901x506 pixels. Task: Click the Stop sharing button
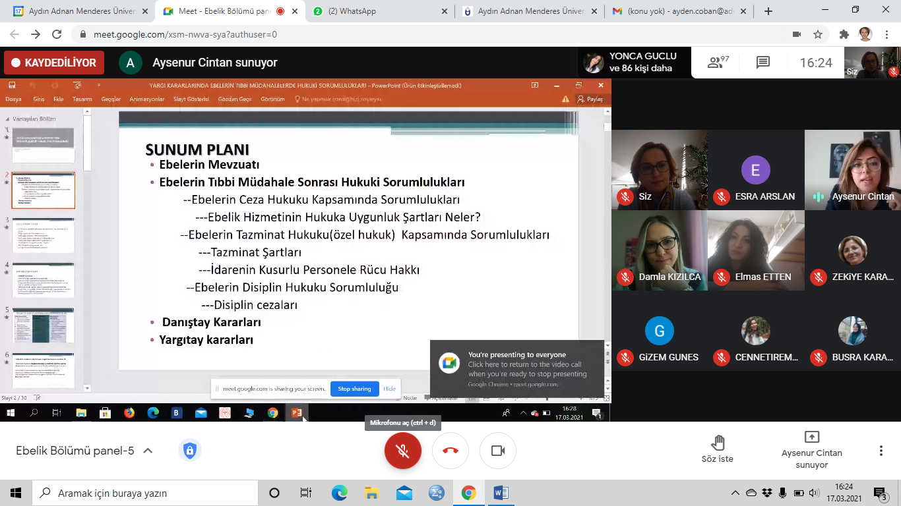tap(354, 389)
